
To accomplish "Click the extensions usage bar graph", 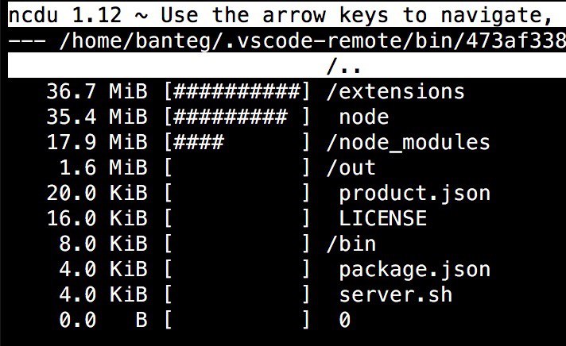I will click(237, 91).
